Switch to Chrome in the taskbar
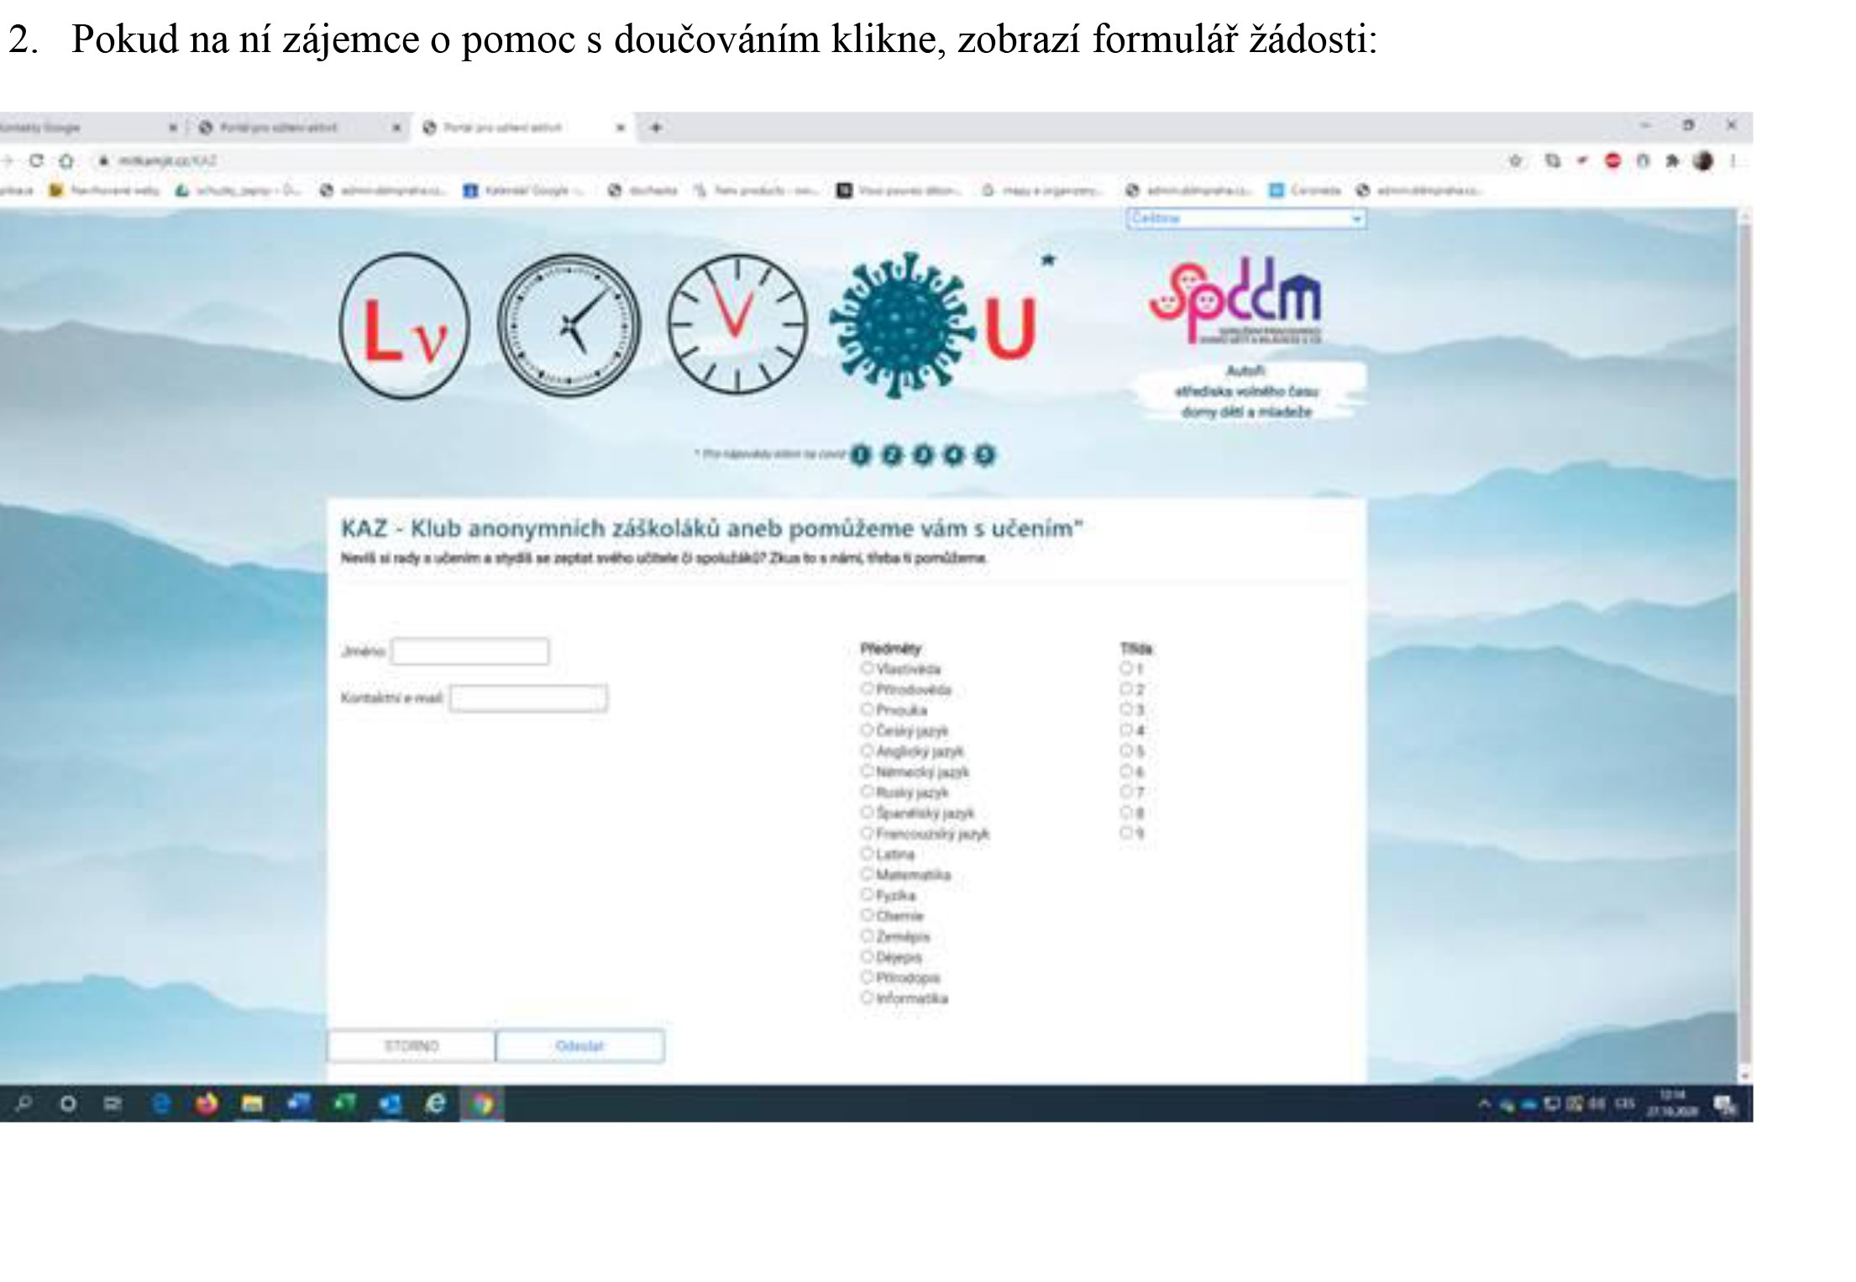 tap(482, 1103)
